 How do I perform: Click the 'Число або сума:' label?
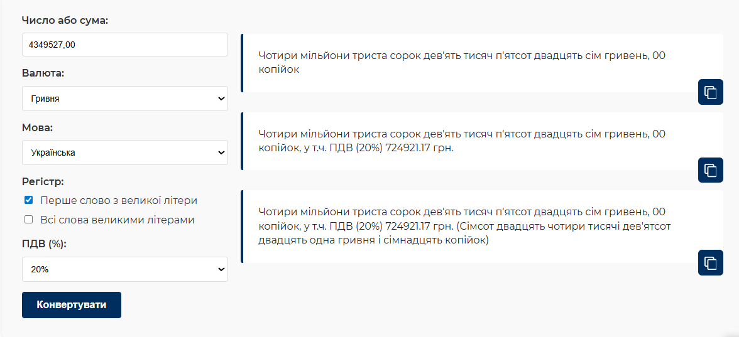(x=65, y=20)
